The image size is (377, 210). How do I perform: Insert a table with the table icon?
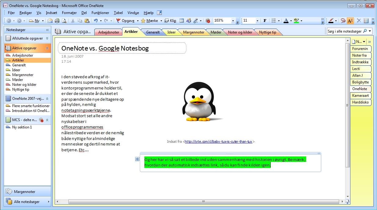click(181, 21)
